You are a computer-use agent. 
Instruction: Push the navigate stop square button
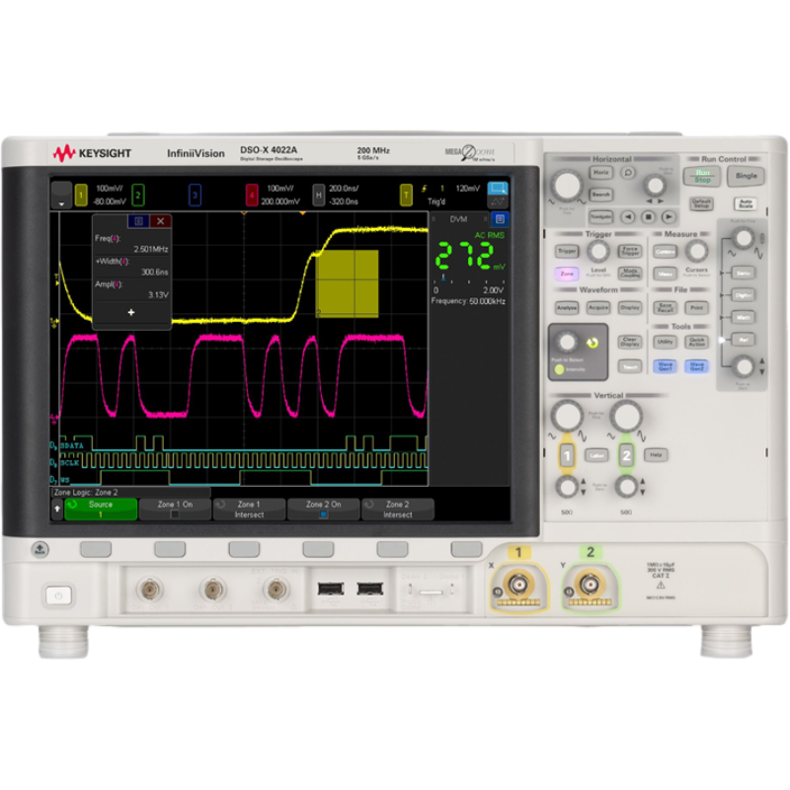coord(649,216)
